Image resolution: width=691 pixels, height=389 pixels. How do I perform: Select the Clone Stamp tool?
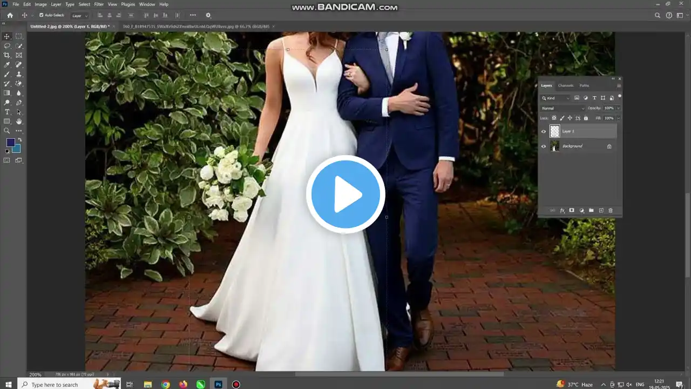coord(19,74)
